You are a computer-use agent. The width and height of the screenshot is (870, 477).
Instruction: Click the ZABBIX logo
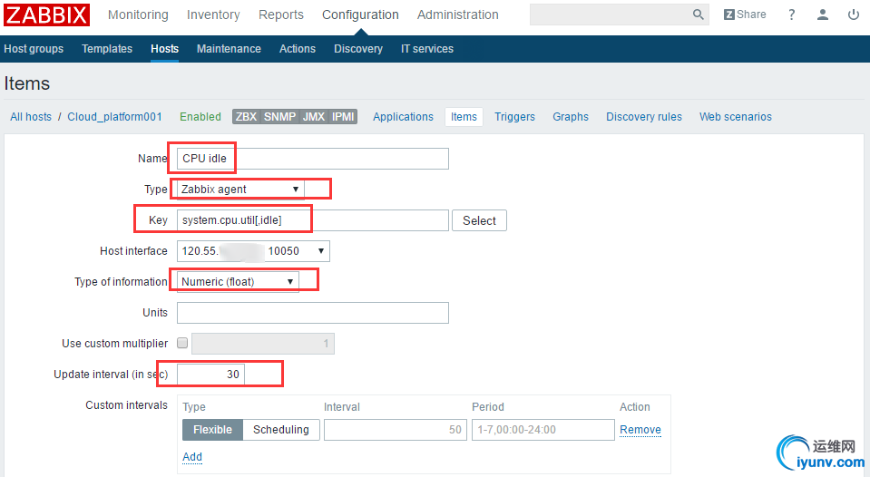tap(46, 15)
